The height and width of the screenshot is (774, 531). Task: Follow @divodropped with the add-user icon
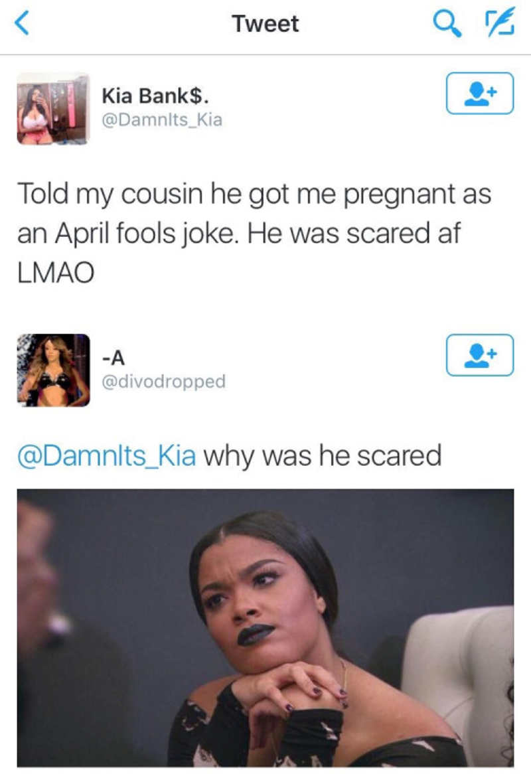click(x=480, y=355)
